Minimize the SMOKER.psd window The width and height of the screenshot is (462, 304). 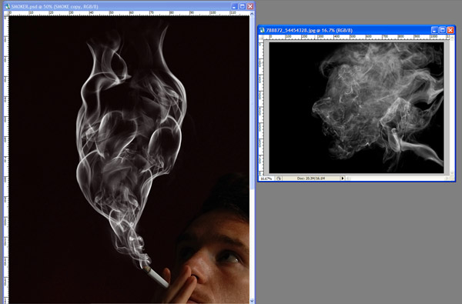click(x=235, y=6)
